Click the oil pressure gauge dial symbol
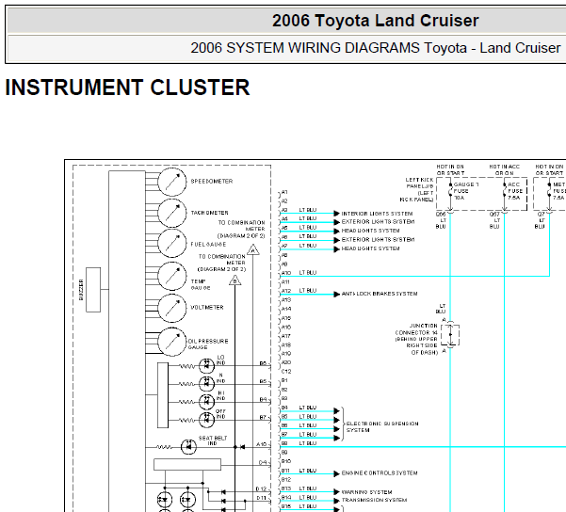This screenshot has width=566, height=512. click(172, 342)
